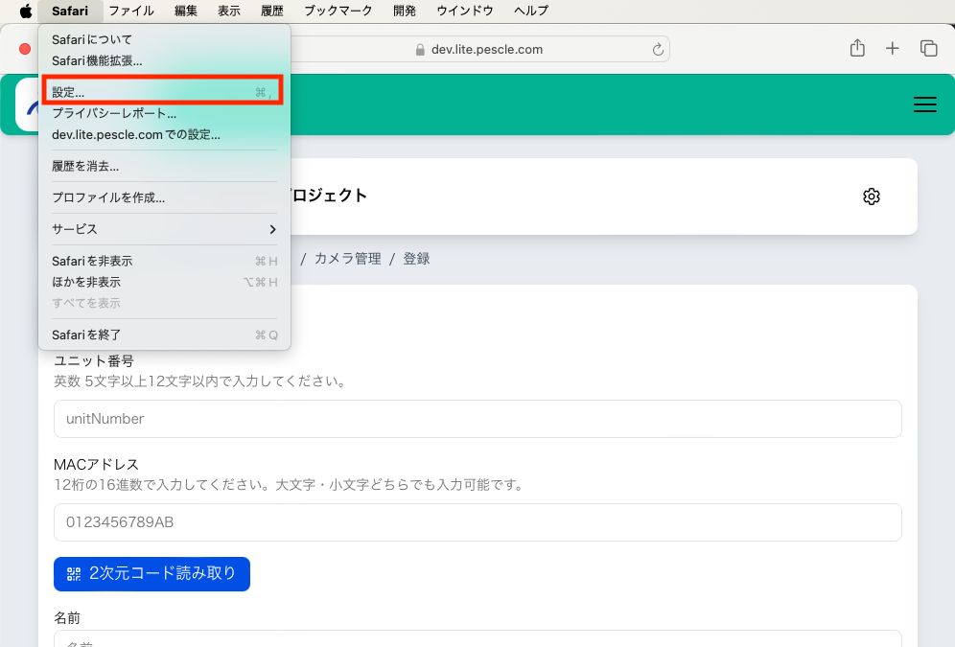This screenshot has width=955, height=647.
Task: Open the Apple menu
Action: 26,11
